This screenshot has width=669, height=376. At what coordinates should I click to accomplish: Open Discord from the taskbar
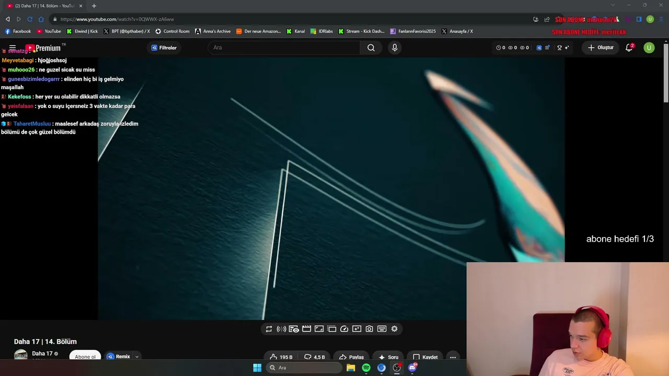click(x=412, y=368)
